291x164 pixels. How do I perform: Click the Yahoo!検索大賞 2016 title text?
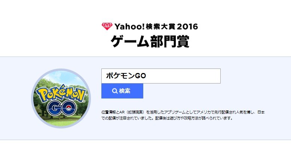pos(156,27)
